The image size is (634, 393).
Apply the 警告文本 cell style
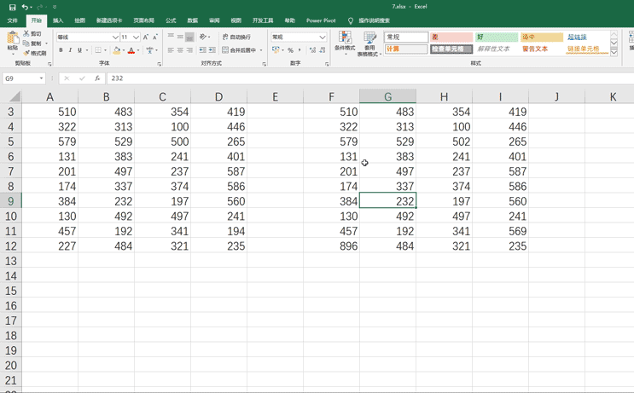point(542,49)
